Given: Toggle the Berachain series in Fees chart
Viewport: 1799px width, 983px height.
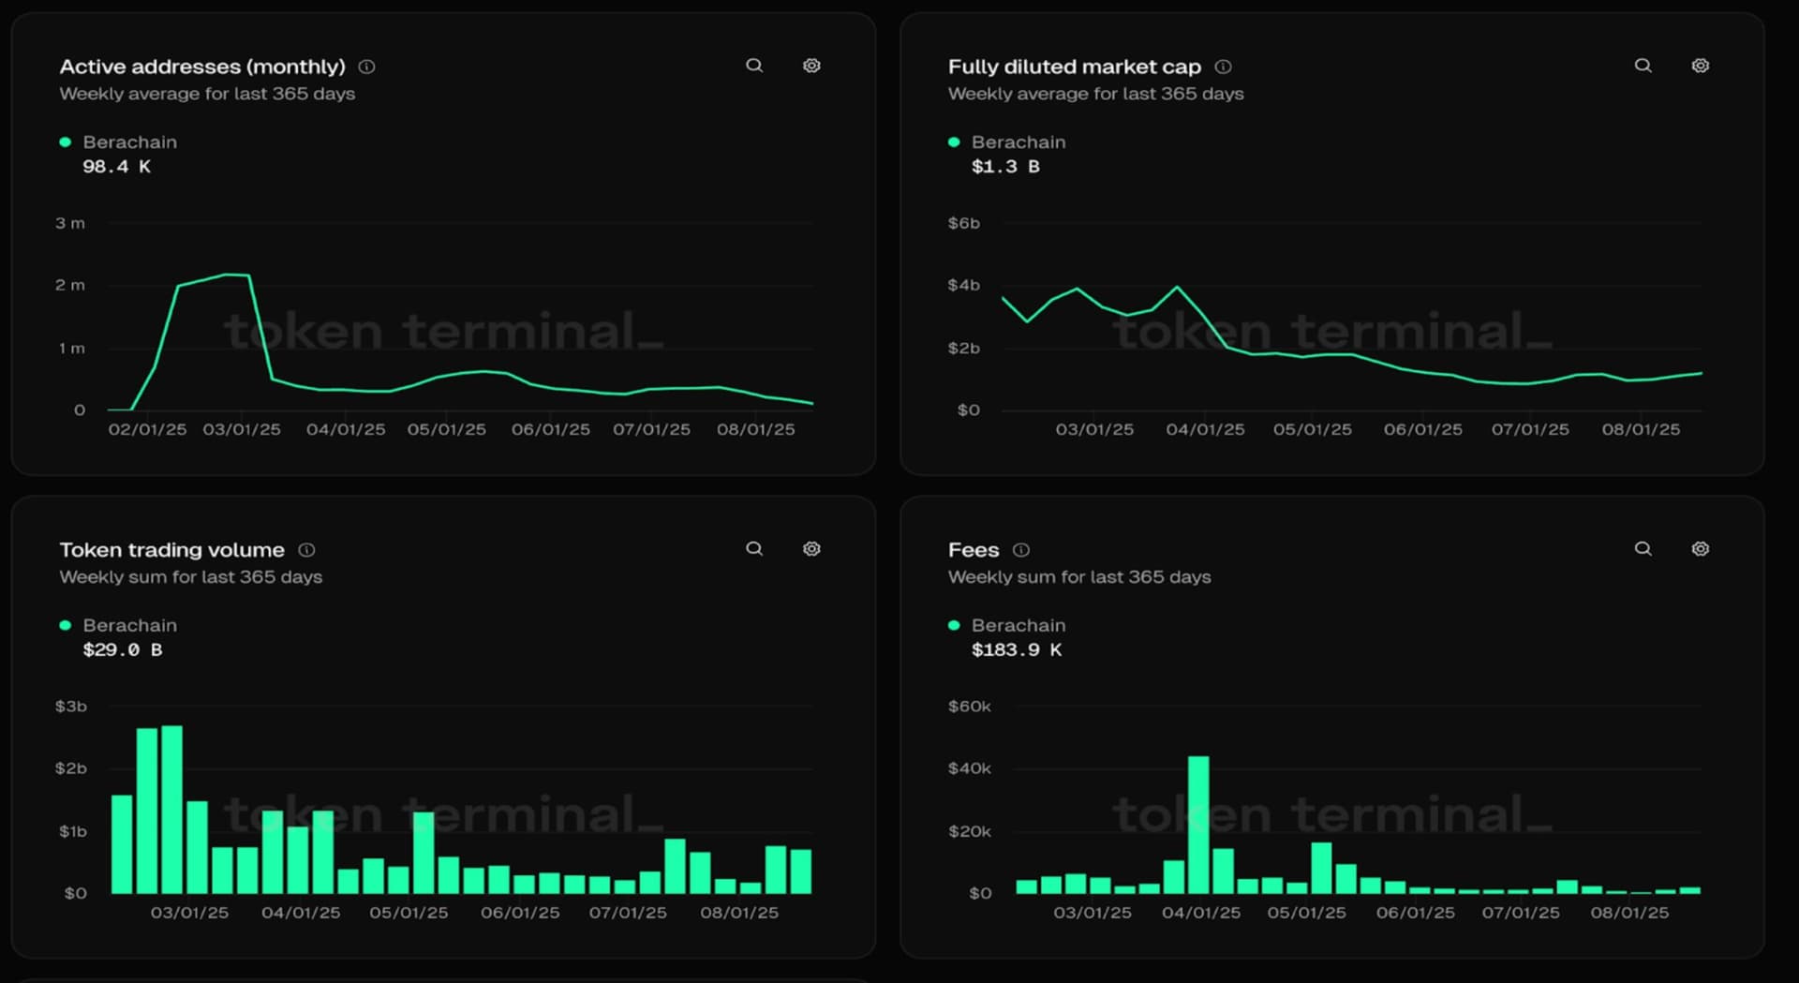Looking at the screenshot, I should click(1018, 624).
